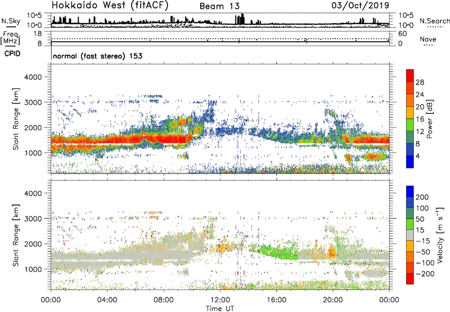The image size is (450, 312).
Task: Click the 'CPID' label
Action: 12,54
